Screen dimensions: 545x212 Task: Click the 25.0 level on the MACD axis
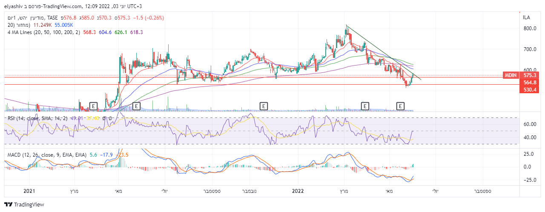(529, 153)
